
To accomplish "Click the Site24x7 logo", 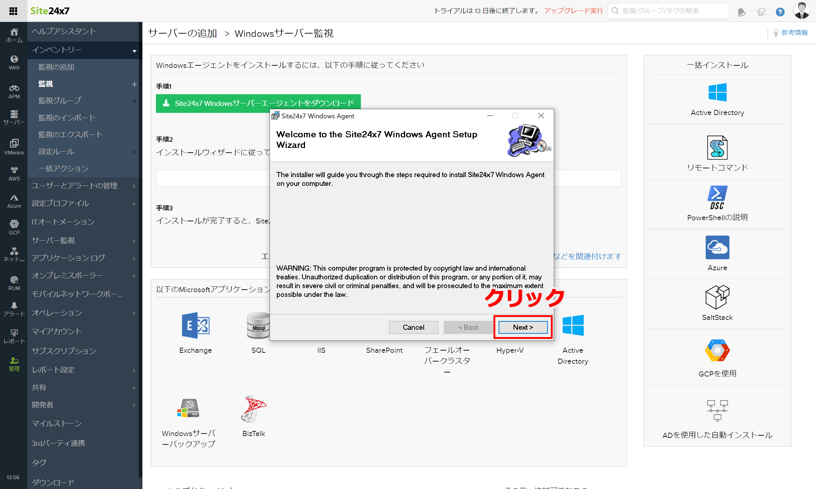I will tap(50, 11).
